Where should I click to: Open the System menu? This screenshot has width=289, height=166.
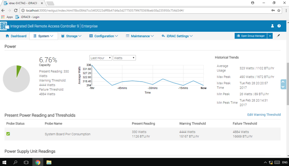pyautogui.click(x=44, y=36)
